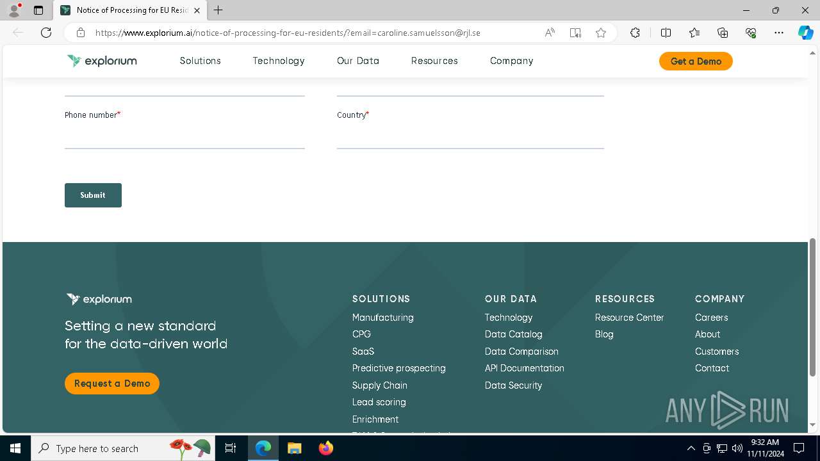This screenshot has width=820, height=461.
Task: View site information lock icon
Action: pos(80,33)
